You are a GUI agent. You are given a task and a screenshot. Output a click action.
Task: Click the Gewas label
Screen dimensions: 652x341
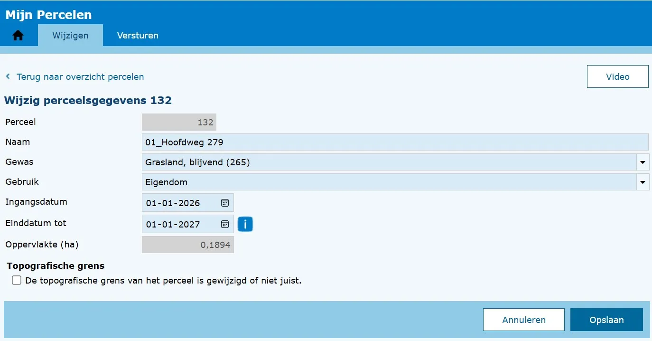pyautogui.click(x=19, y=162)
